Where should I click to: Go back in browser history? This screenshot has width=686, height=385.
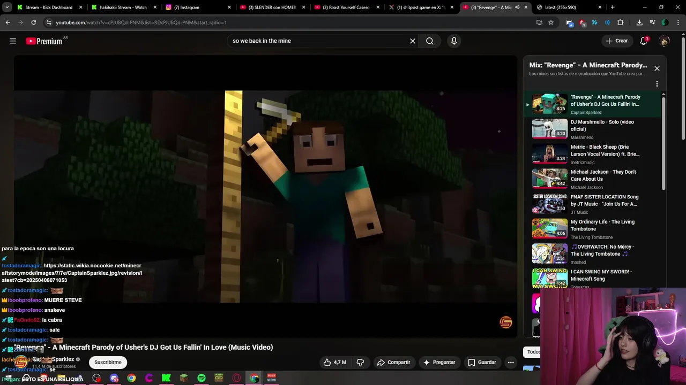point(8,22)
